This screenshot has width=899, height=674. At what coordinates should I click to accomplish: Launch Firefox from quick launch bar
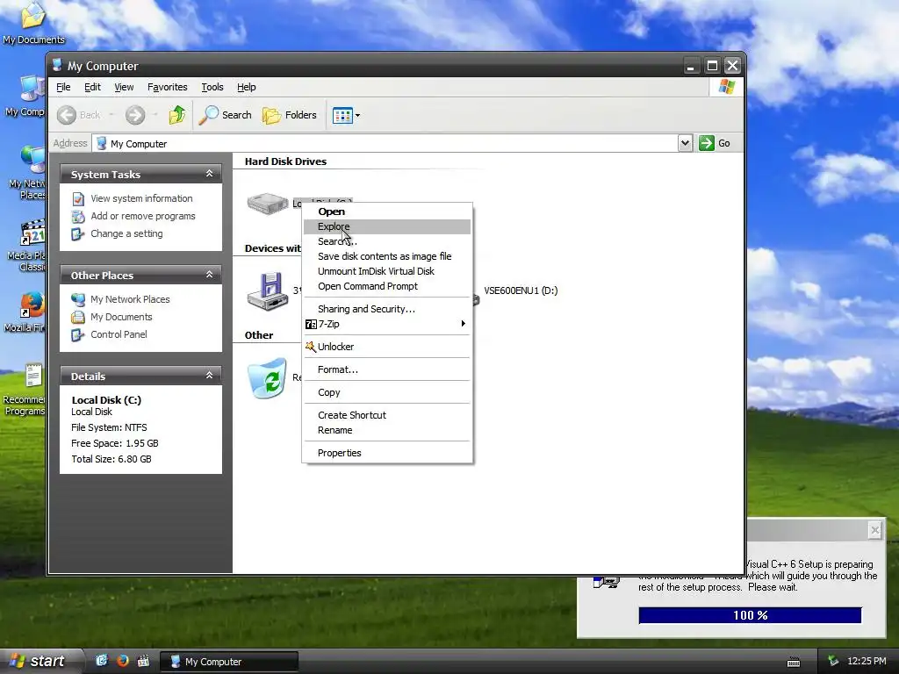point(122,661)
